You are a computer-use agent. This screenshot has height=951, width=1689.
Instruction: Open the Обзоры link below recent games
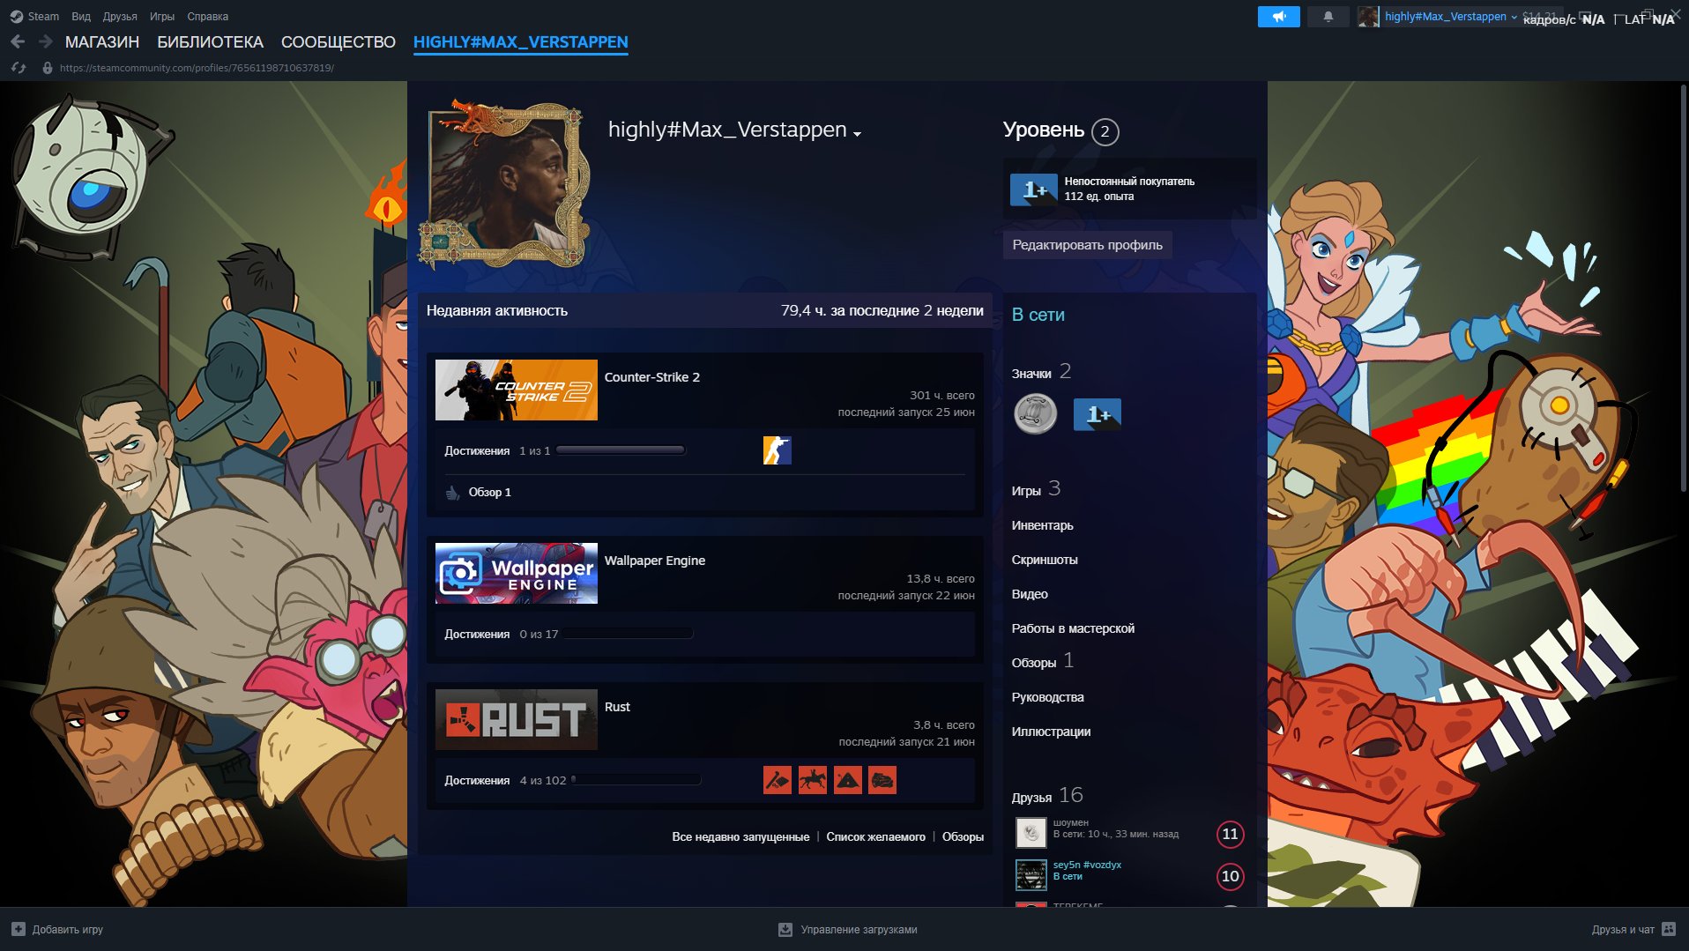coord(963,836)
